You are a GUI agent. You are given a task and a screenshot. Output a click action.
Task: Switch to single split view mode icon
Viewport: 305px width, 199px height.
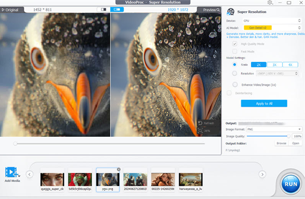103,10
